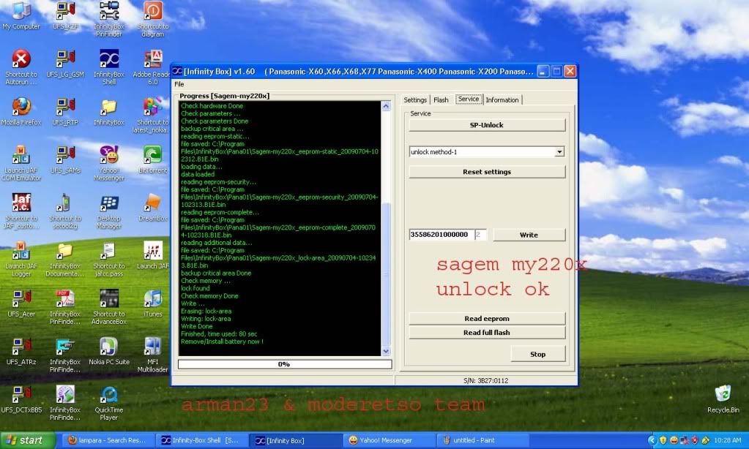Launch MFI Multiloader desktop icon
The width and height of the screenshot is (749, 449).
coord(153,355)
